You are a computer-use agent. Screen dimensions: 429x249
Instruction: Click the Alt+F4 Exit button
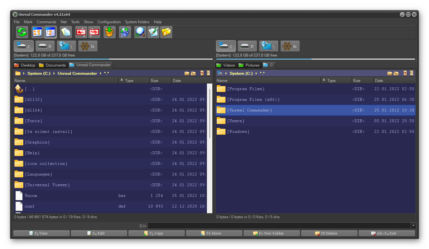pyautogui.click(x=387, y=233)
